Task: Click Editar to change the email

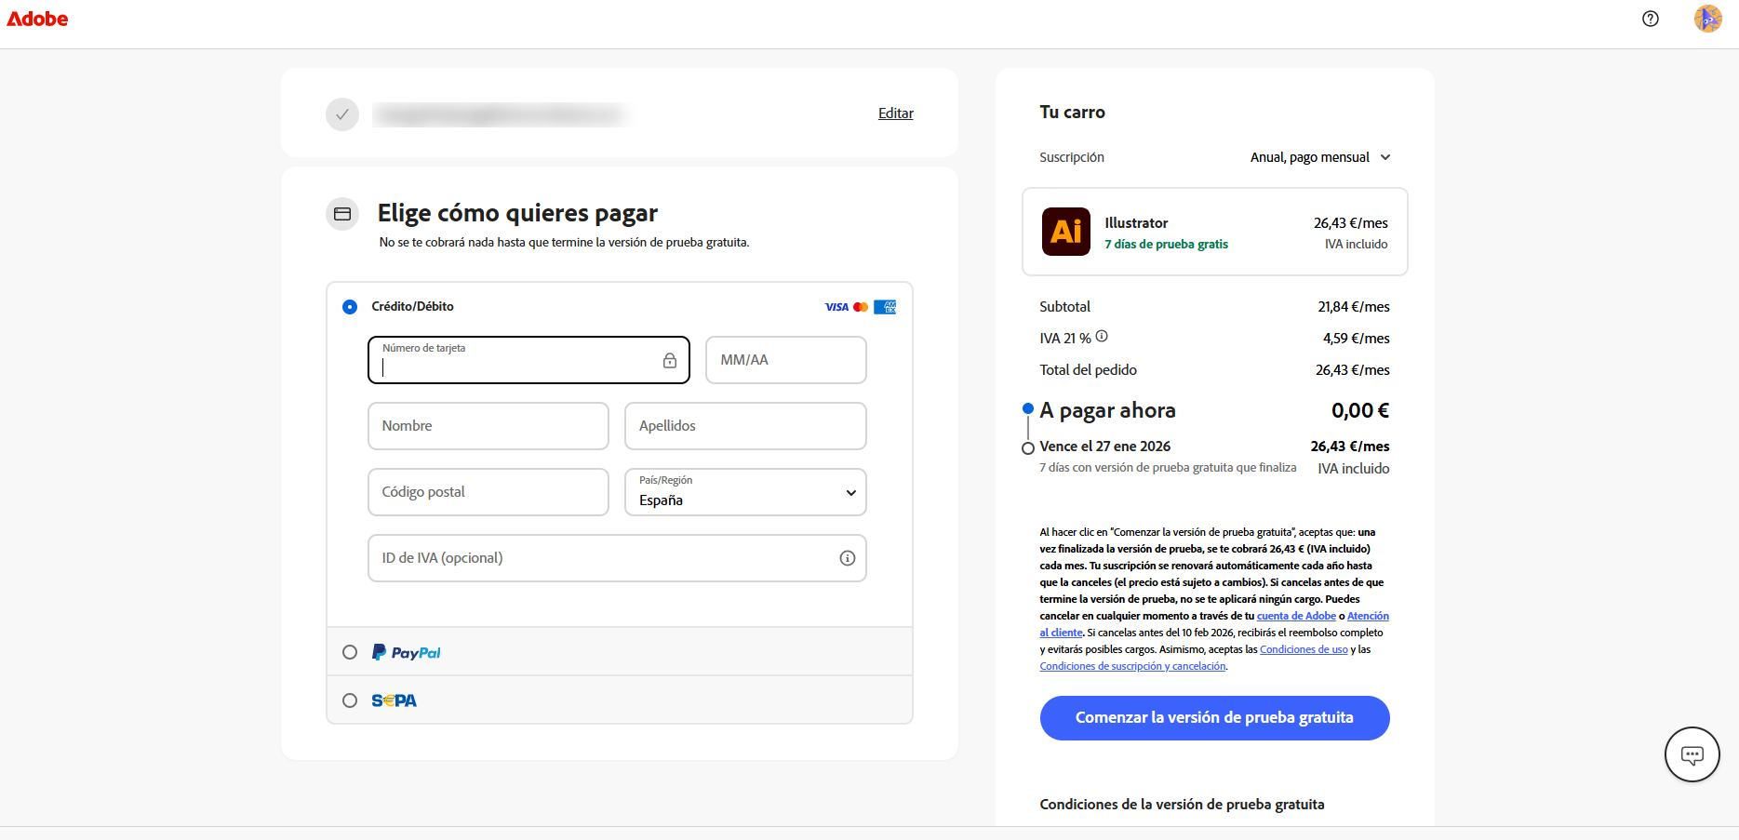Action: click(x=895, y=113)
